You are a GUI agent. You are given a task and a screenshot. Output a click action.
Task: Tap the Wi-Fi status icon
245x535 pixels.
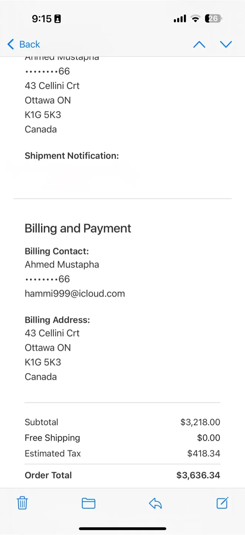[195, 19]
